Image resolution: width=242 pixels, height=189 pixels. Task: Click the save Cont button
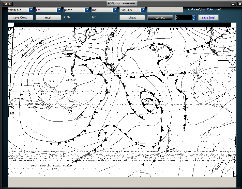click(20, 18)
